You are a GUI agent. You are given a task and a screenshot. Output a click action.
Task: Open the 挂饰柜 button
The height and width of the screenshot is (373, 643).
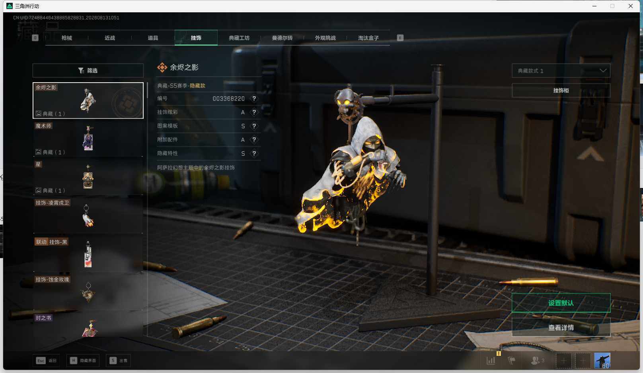561,91
